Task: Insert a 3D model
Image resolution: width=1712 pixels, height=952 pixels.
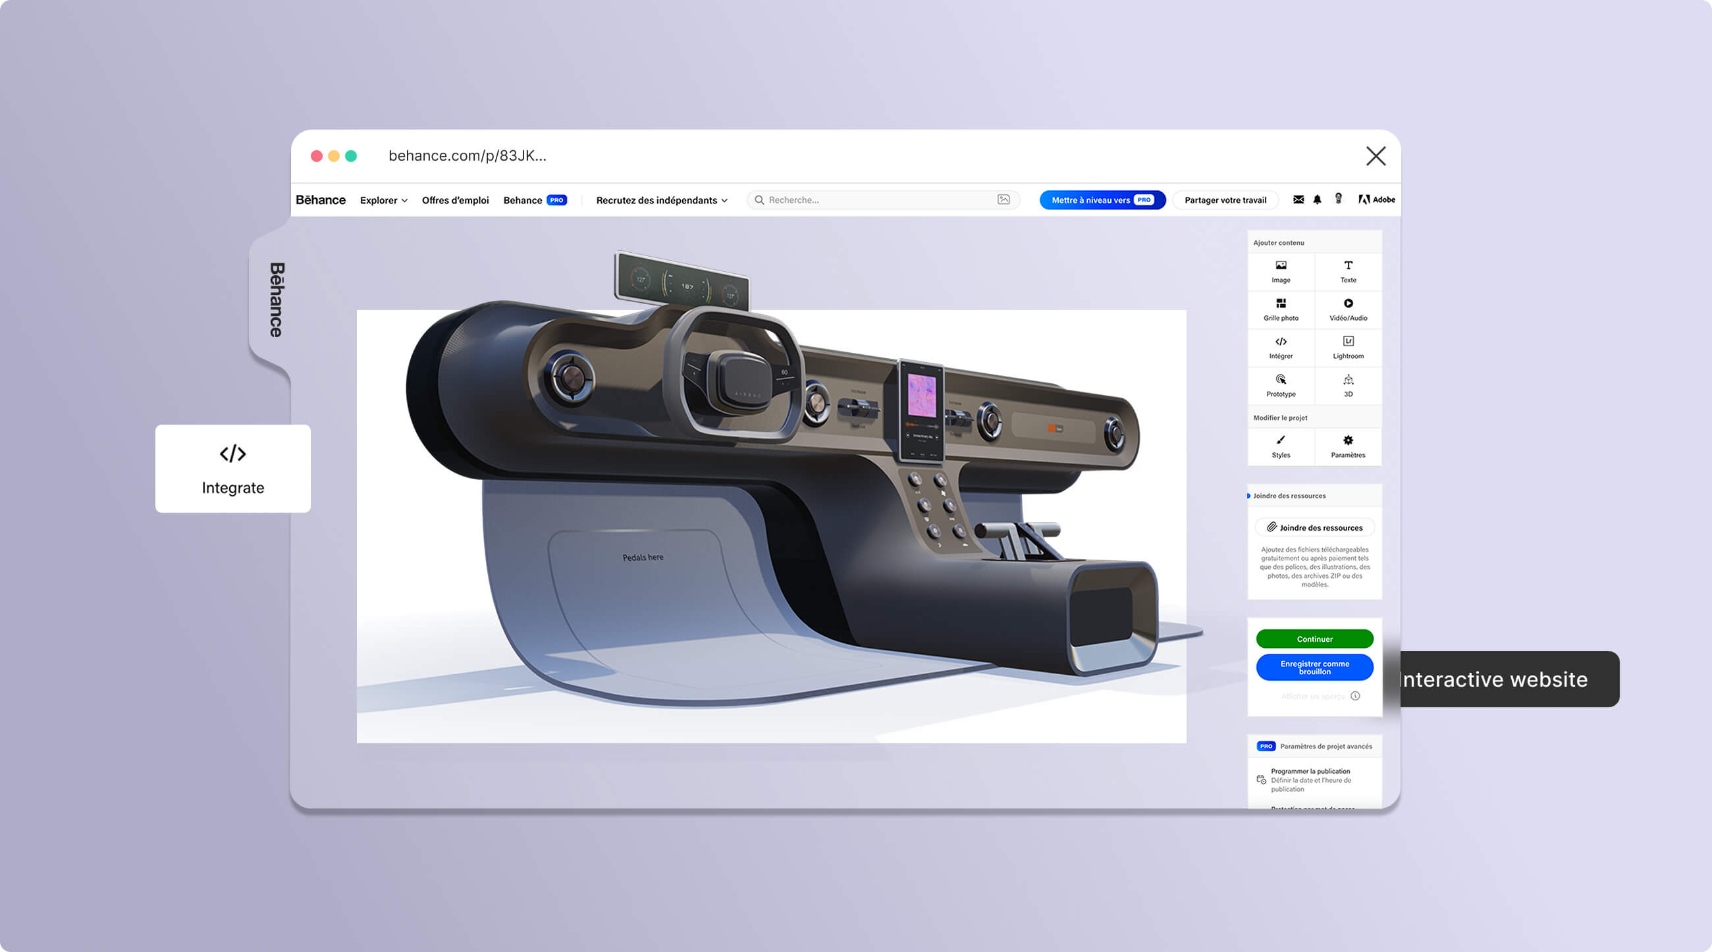Action: coord(1348,384)
